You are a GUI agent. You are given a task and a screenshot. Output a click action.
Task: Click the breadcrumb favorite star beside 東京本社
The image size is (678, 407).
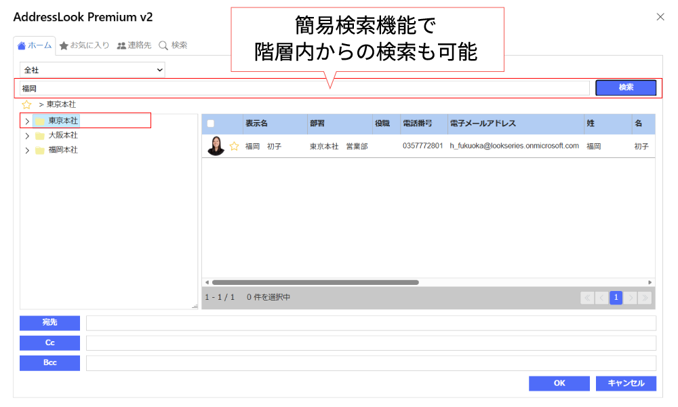[x=26, y=104]
